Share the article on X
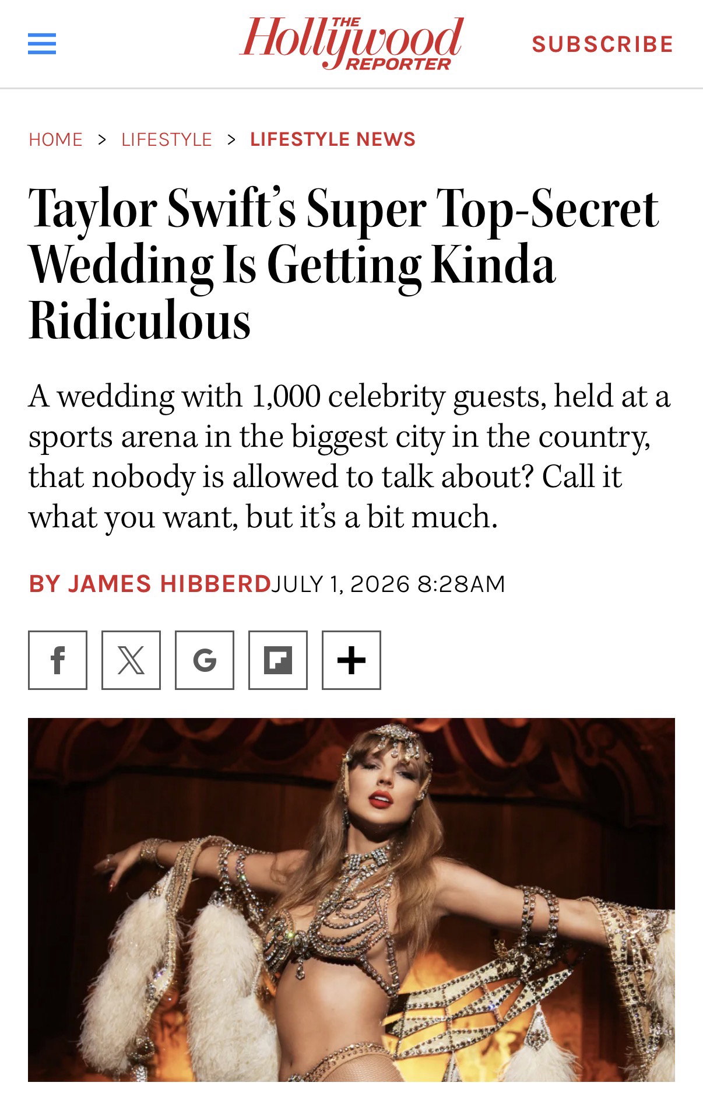The height and width of the screenshot is (1093, 703). click(131, 660)
